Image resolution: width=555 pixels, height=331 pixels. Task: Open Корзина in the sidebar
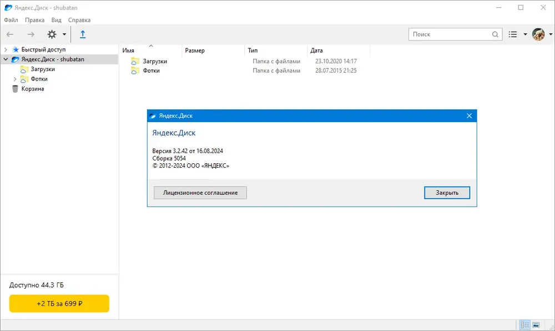coord(33,89)
